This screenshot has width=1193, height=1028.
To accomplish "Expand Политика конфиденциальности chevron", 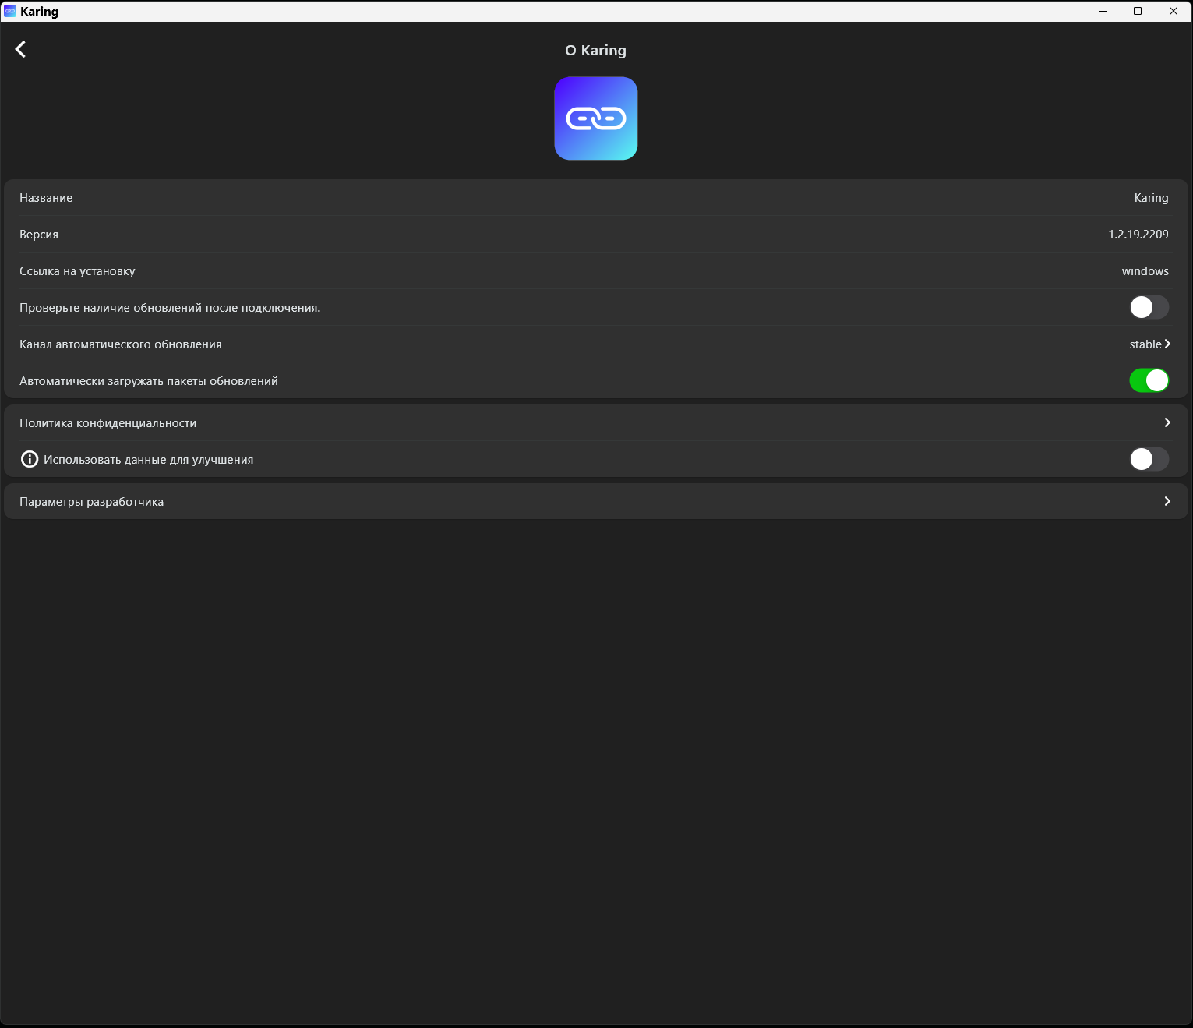I will (1167, 422).
